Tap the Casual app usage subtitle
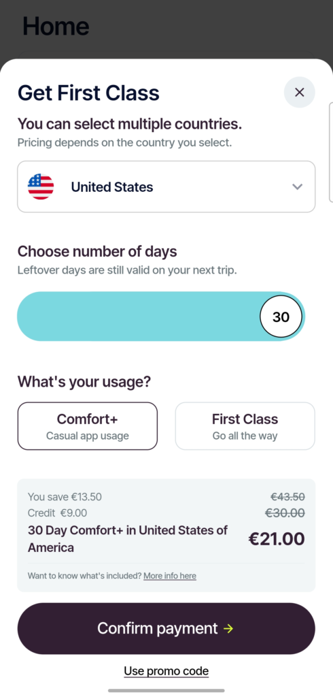 (88, 435)
